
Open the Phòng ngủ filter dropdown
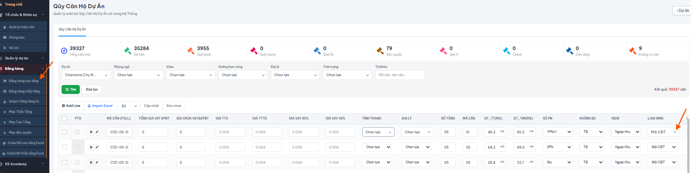(x=138, y=75)
